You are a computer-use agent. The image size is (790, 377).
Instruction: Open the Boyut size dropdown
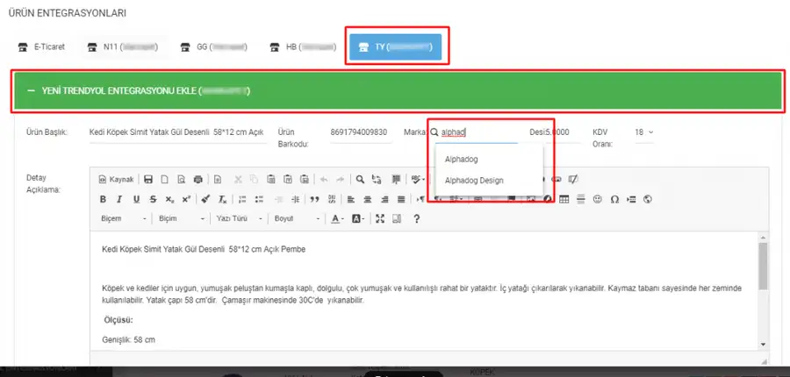[x=297, y=219]
